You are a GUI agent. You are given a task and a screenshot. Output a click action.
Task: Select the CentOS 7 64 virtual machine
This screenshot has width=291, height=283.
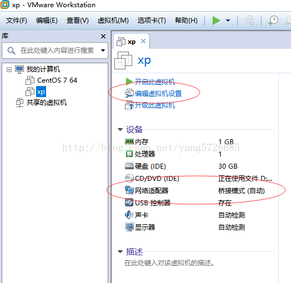(x=57, y=80)
